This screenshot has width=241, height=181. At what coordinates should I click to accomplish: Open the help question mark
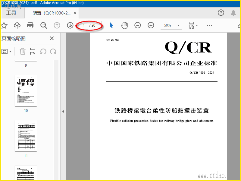[221, 13]
